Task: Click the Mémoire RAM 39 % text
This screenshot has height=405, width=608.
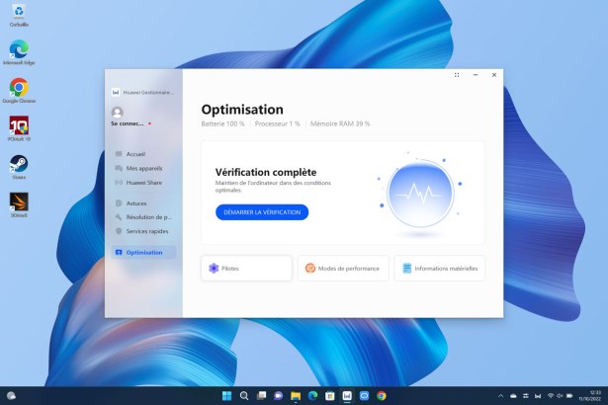Action: click(x=340, y=123)
